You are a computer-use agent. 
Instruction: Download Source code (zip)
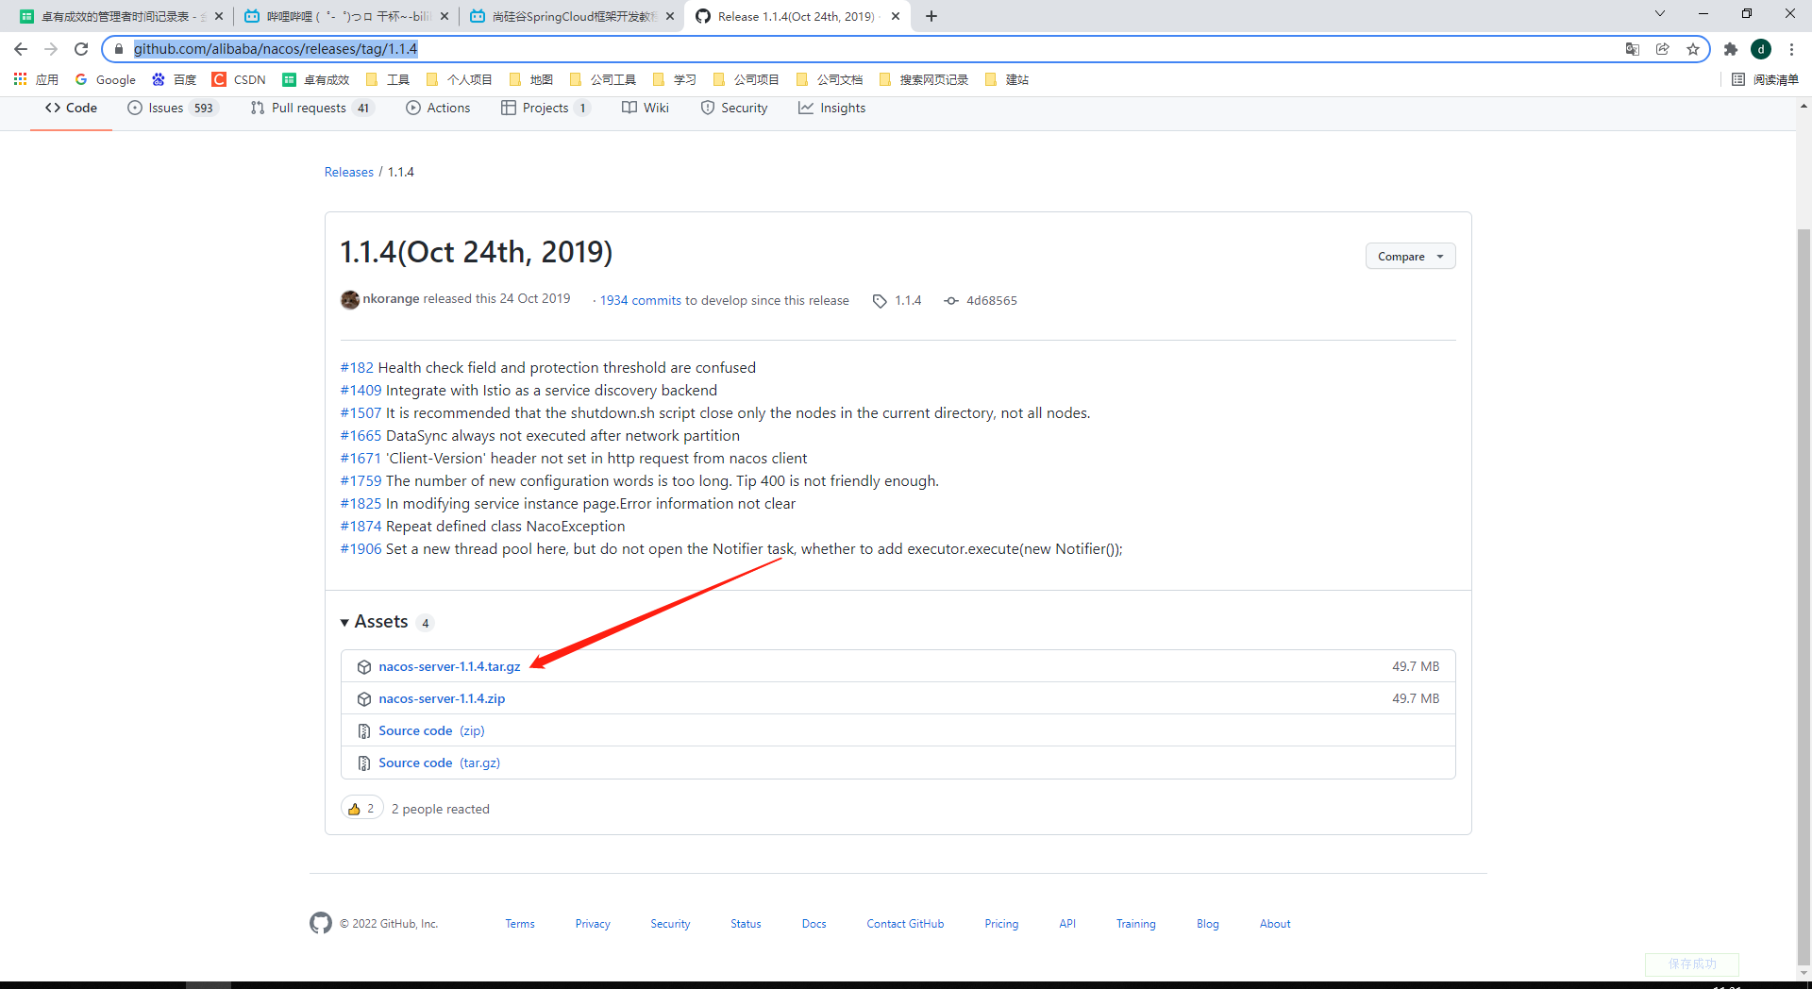(x=431, y=731)
